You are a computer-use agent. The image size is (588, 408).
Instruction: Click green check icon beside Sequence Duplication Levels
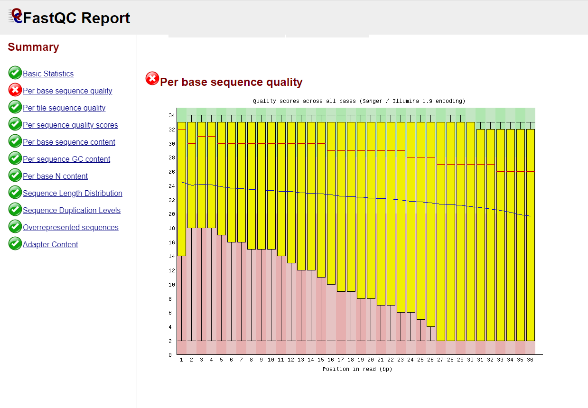click(15, 210)
